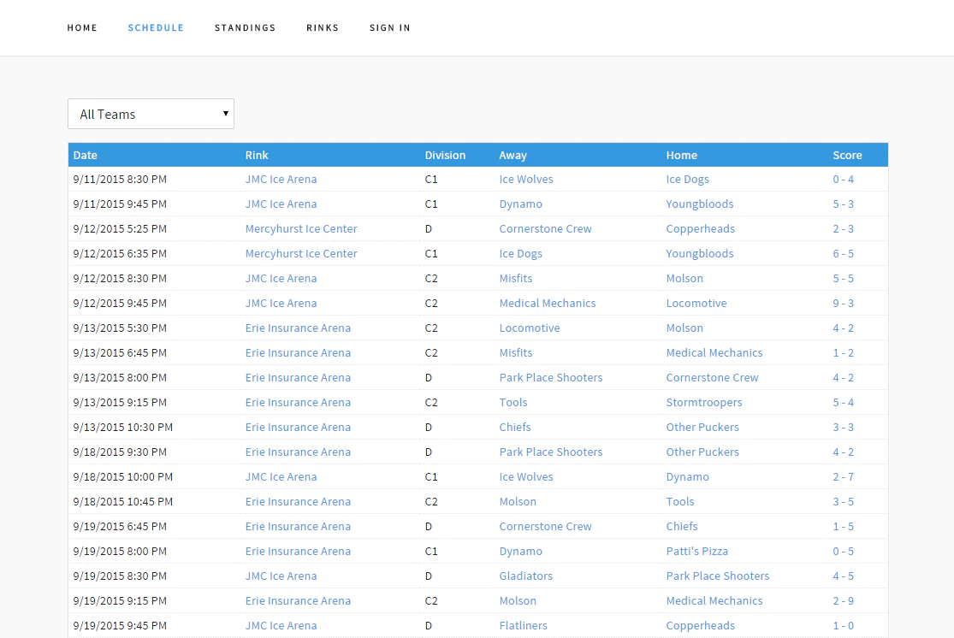Click Dynamo in the 9/11/2015 9:45 PM row
The image size is (954, 638).
(x=521, y=204)
